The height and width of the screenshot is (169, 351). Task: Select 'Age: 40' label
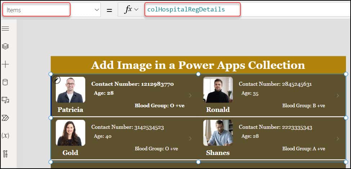[103, 136]
